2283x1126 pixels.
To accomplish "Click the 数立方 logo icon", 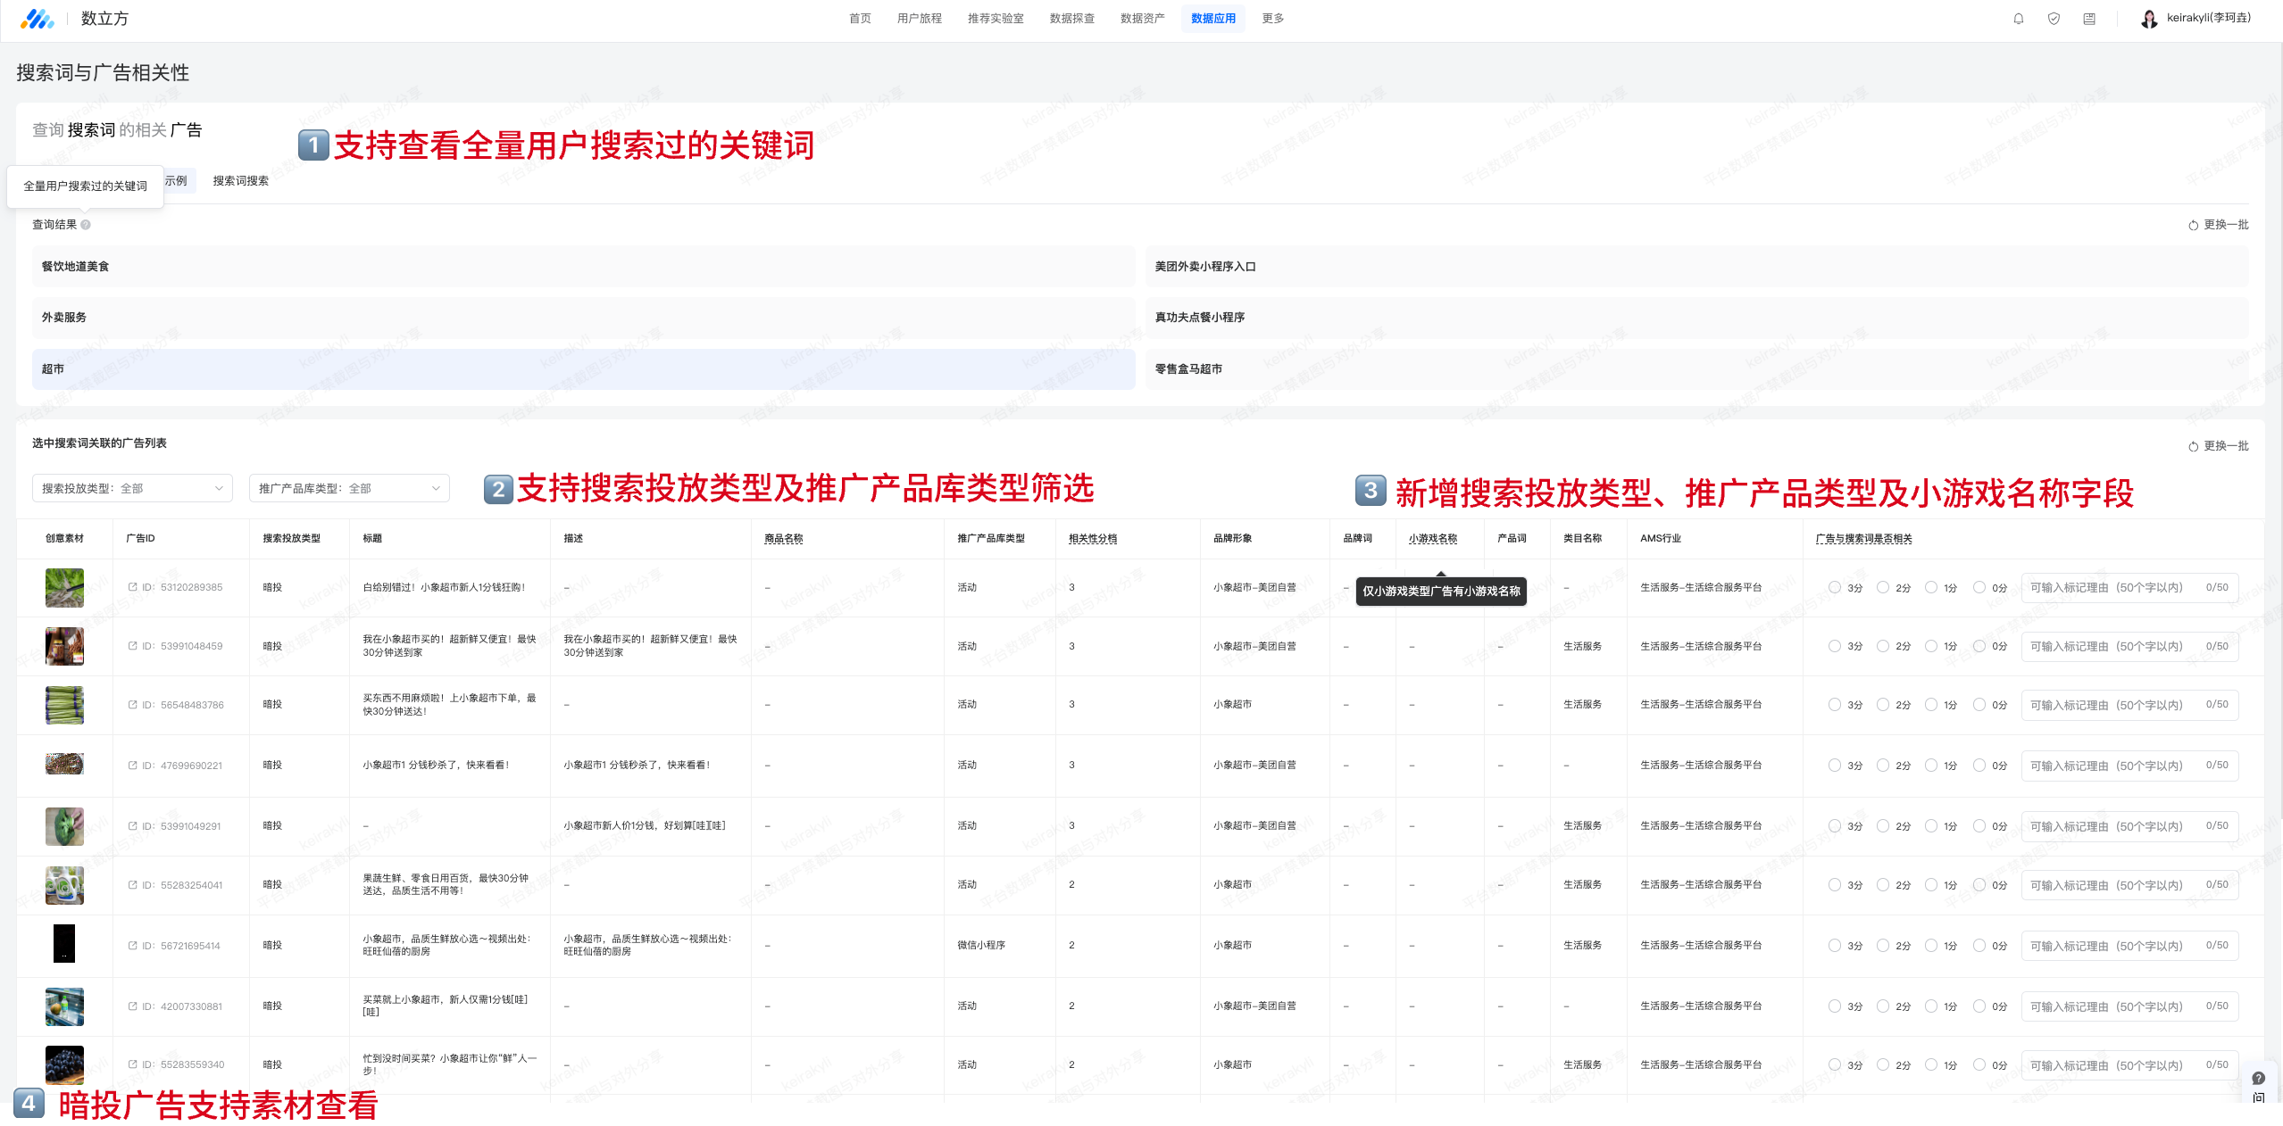I will click(37, 19).
